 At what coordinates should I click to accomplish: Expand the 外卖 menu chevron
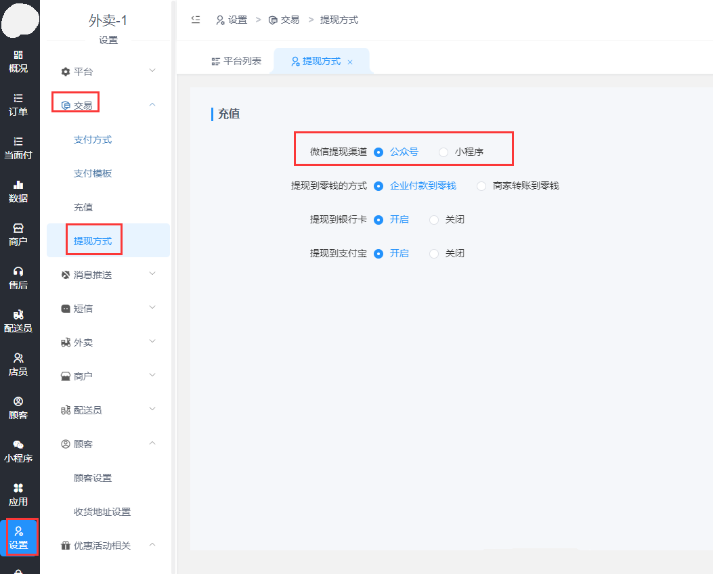tap(152, 341)
